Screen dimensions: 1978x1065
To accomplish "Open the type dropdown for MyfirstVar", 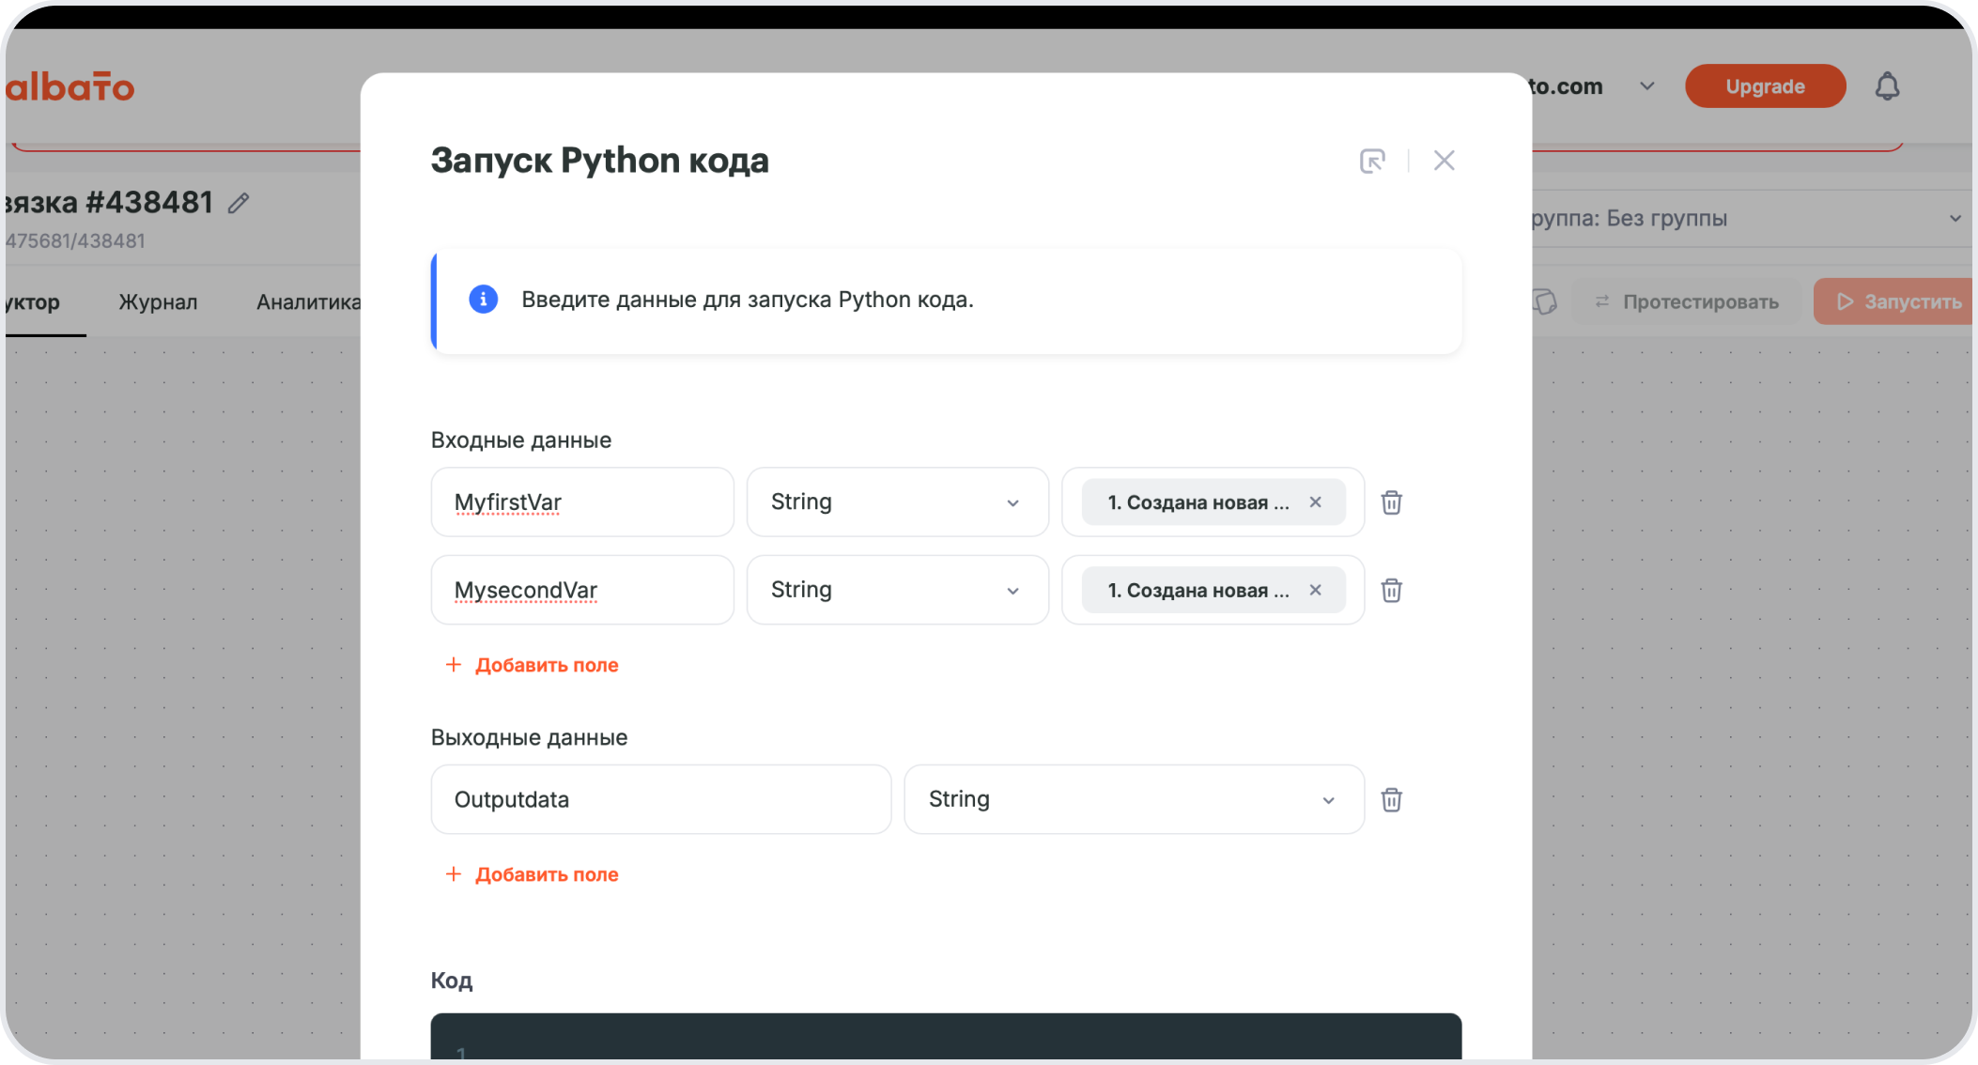I will (x=897, y=502).
